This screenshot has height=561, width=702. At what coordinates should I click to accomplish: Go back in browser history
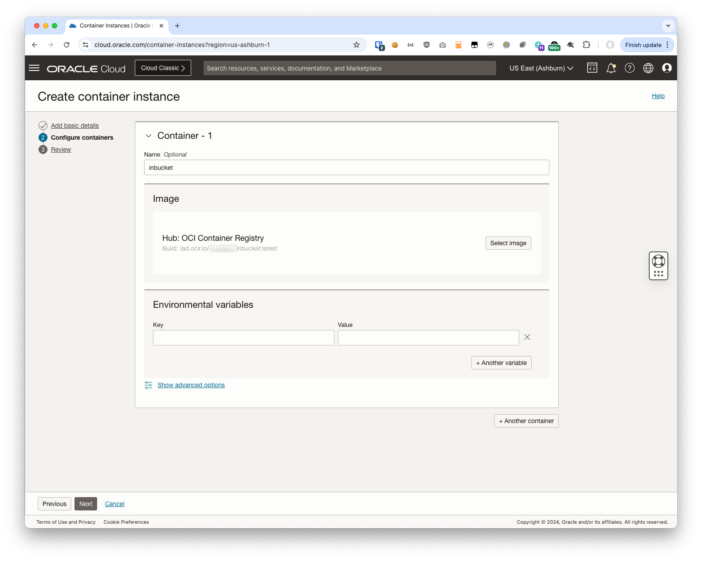point(35,45)
